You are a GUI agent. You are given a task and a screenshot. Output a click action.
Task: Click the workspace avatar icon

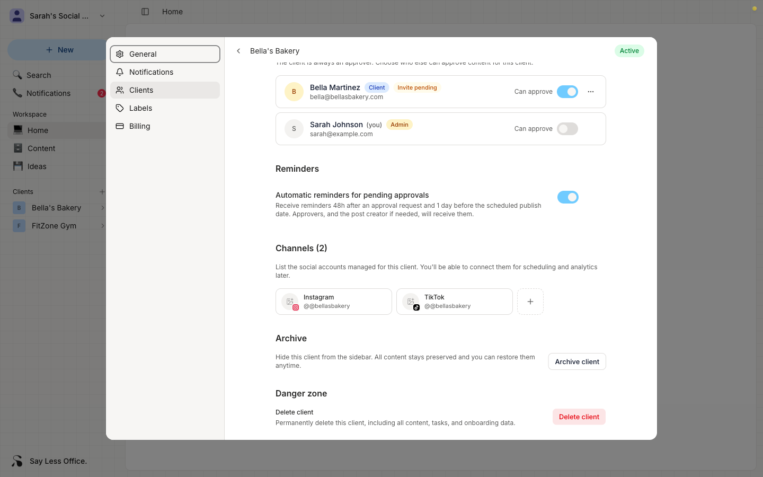click(x=17, y=16)
